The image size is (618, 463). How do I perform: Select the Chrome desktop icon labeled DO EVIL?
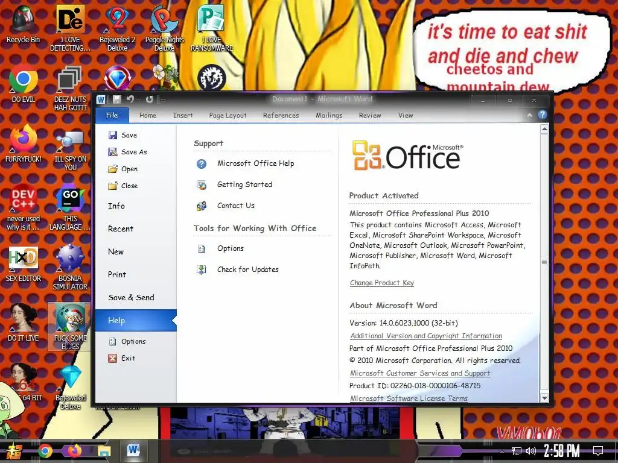[24, 84]
